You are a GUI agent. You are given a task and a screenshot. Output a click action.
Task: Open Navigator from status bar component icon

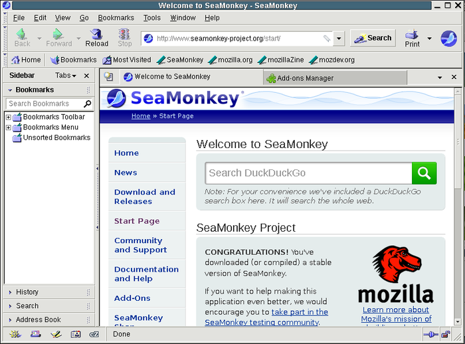pyautogui.click(x=15, y=335)
